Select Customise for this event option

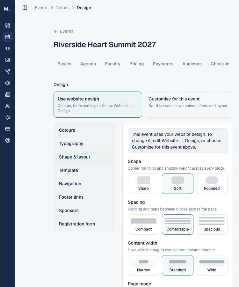click(x=189, y=105)
